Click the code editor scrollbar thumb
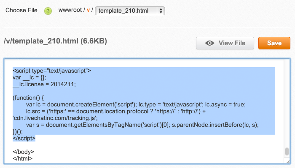The width and height of the screenshot is (295, 168). click(287, 152)
